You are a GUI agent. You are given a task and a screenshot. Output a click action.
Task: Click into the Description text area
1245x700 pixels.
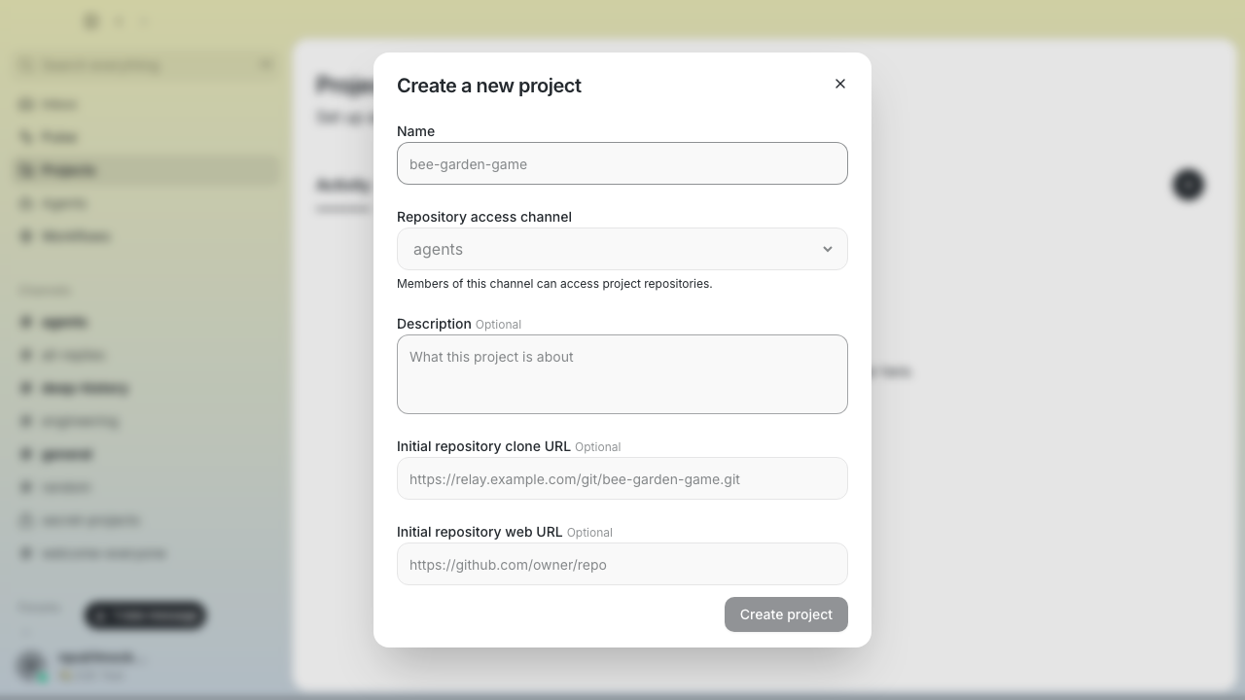pyautogui.click(x=622, y=374)
